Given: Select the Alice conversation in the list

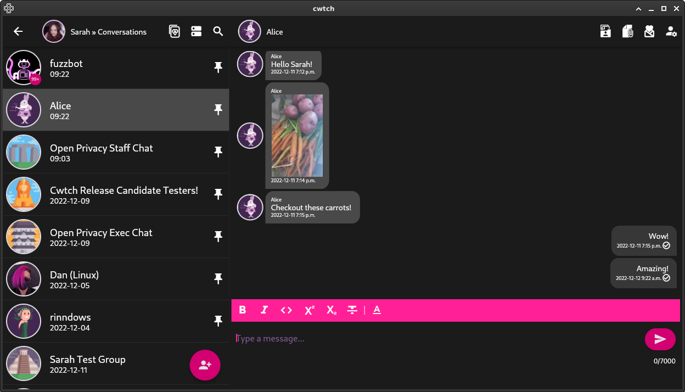Looking at the screenshot, I should (116, 110).
